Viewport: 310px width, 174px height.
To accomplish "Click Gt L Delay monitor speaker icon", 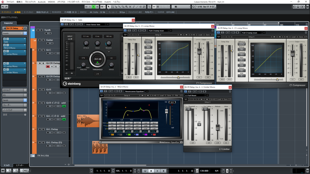I will [x=52, y=133].
